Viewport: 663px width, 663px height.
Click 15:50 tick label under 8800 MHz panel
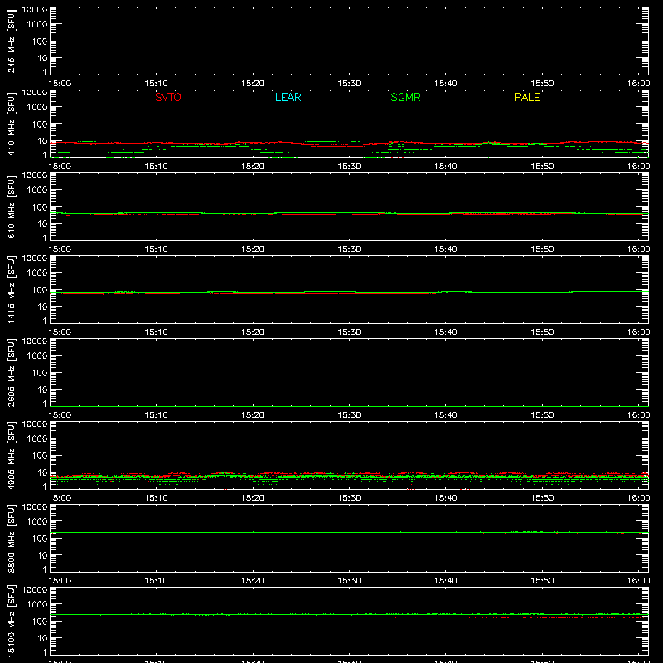click(x=542, y=581)
